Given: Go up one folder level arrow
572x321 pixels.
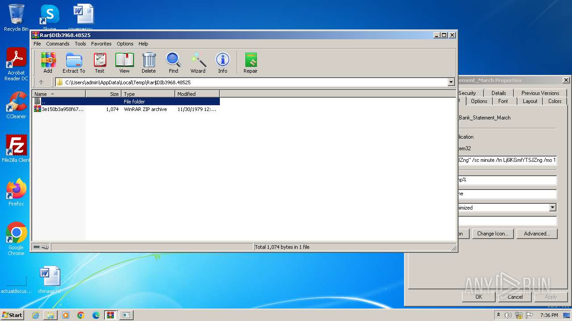Looking at the screenshot, I should point(41,82).
